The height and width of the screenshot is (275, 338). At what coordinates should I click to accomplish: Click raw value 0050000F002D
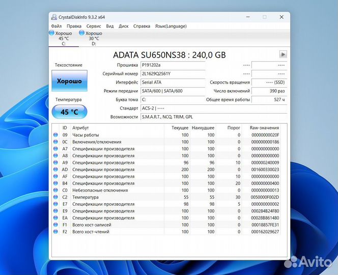pyautogui.click(x=265, y=197)
